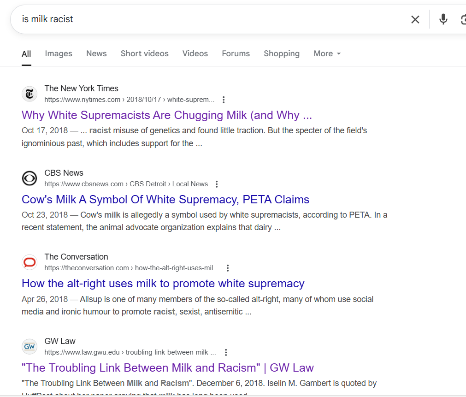Click the nytimes.com URL breadcrumb
466x397 pixels.
129,100
